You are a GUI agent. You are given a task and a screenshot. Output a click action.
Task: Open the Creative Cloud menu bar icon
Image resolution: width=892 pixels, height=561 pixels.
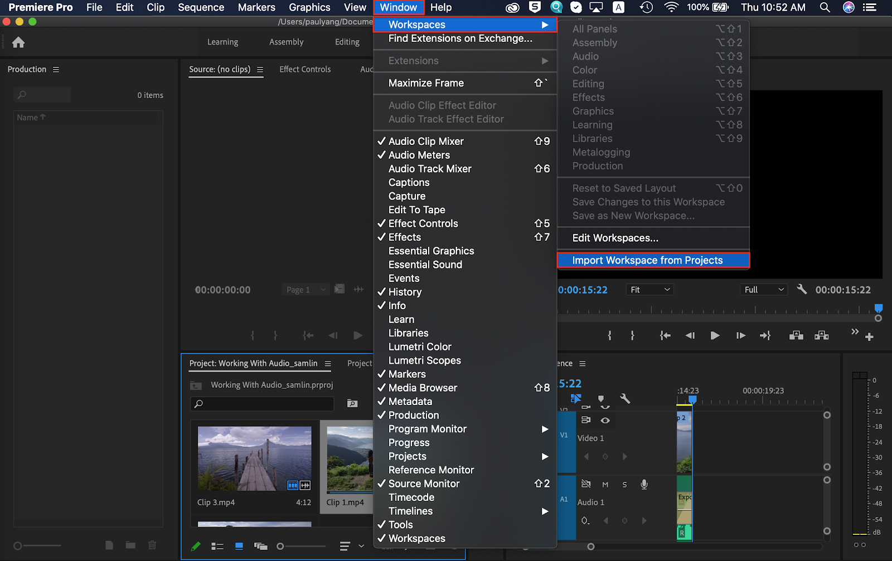512,7
